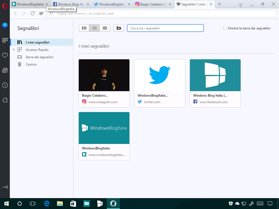Open Windows Defender shield tray icon

[x=231, y=204]
